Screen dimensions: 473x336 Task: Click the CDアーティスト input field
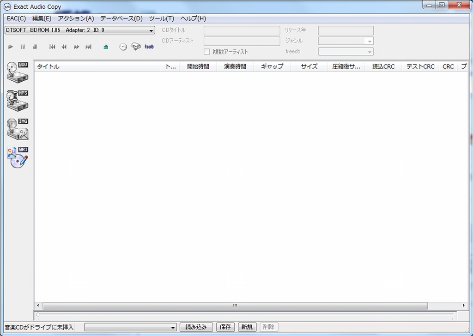pos(242,41)
